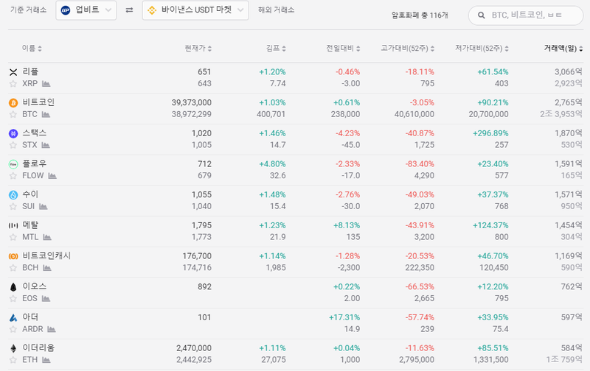
Task: Open the 비트코인캐시 coin name link
Action: [46, 255]
